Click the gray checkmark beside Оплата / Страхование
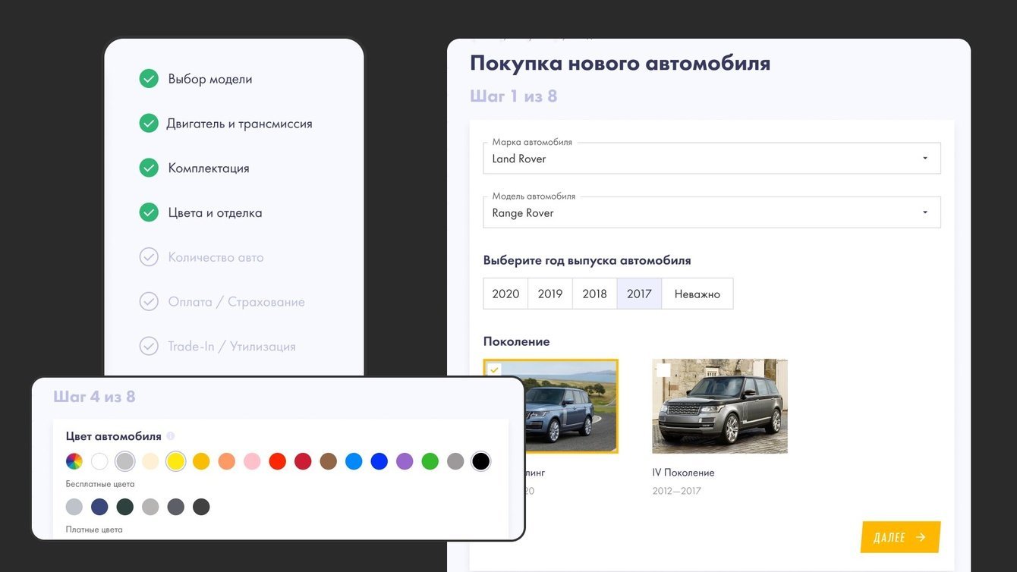This screenshot has height=572, width=1017. point(149,302)
